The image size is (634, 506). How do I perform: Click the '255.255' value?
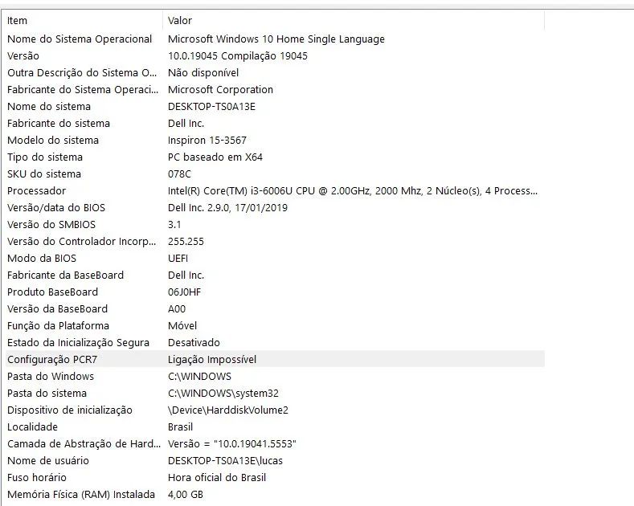pos(186,242)
